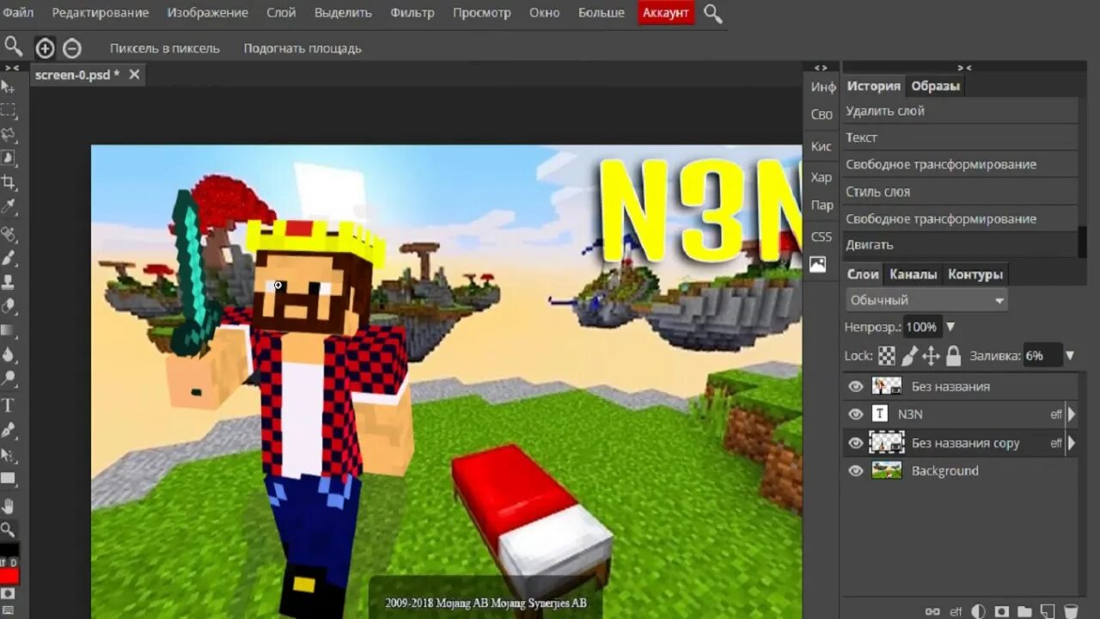Delete layer with trash icon
The height and width of the screenshot is (619, 1100).
(x=1071, y=611)
